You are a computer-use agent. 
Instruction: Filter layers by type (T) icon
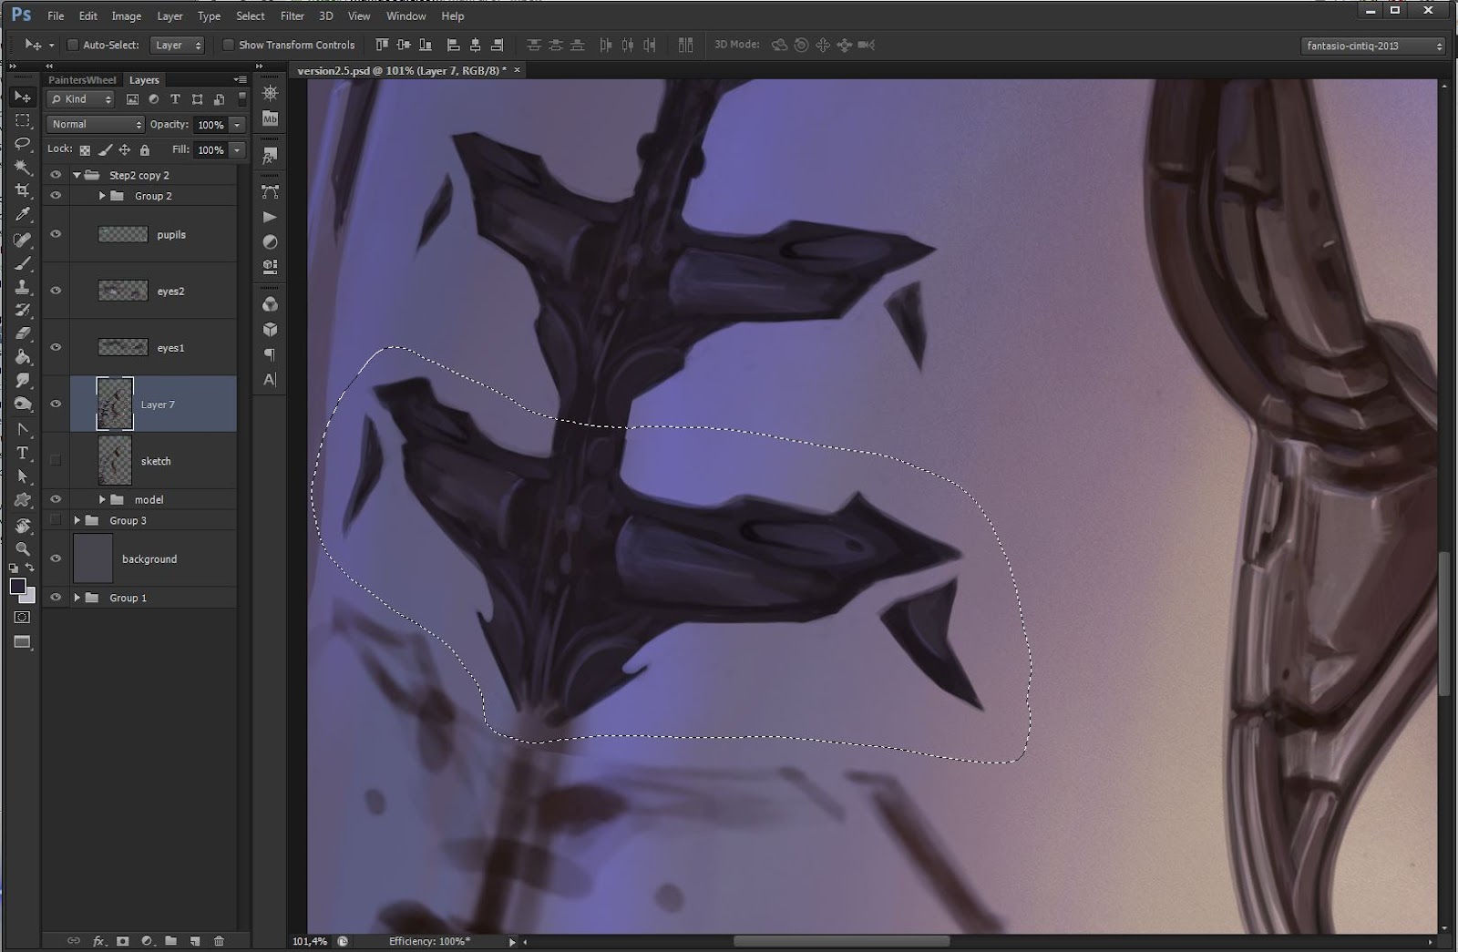point(175,99)
